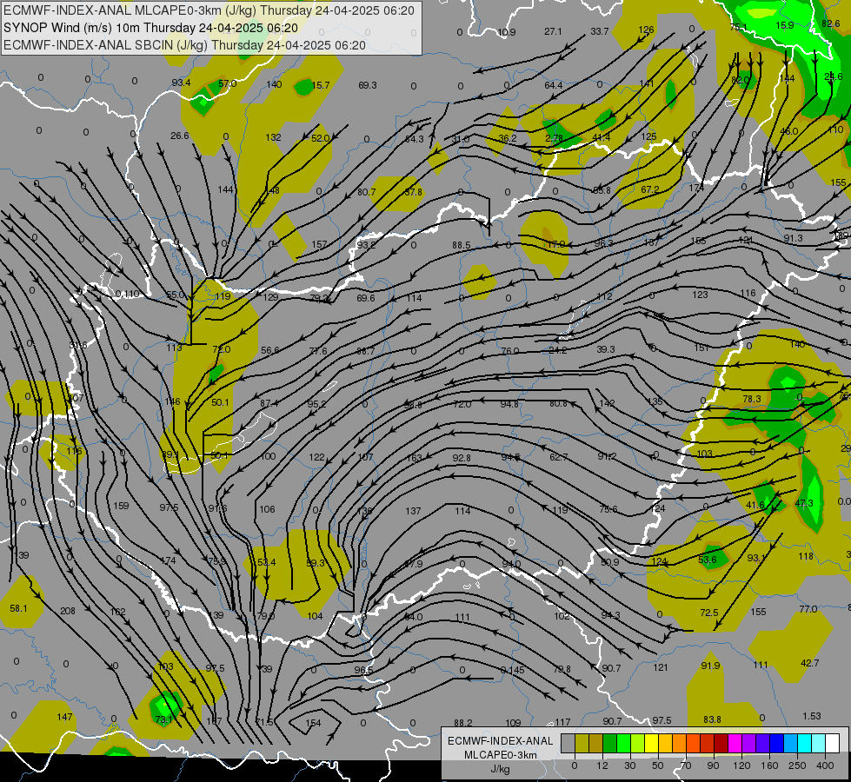Click map value '42.7'
This screenshot has width=851, height=782.
click(x=810, y=663)
